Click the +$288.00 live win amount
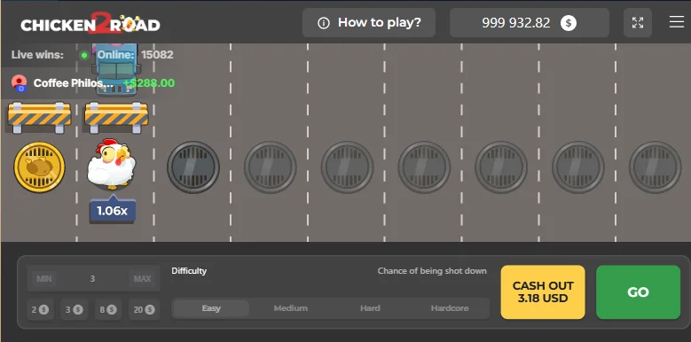The image size is (691, 342). 149,83
